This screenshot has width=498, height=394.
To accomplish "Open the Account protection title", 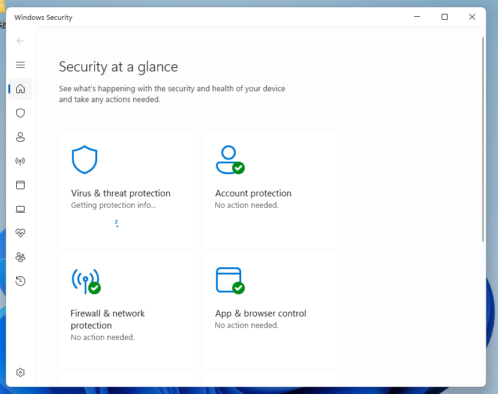I will pos(253,193).
